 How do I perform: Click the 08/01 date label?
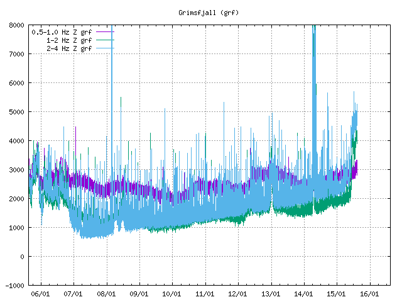[106, 294]
